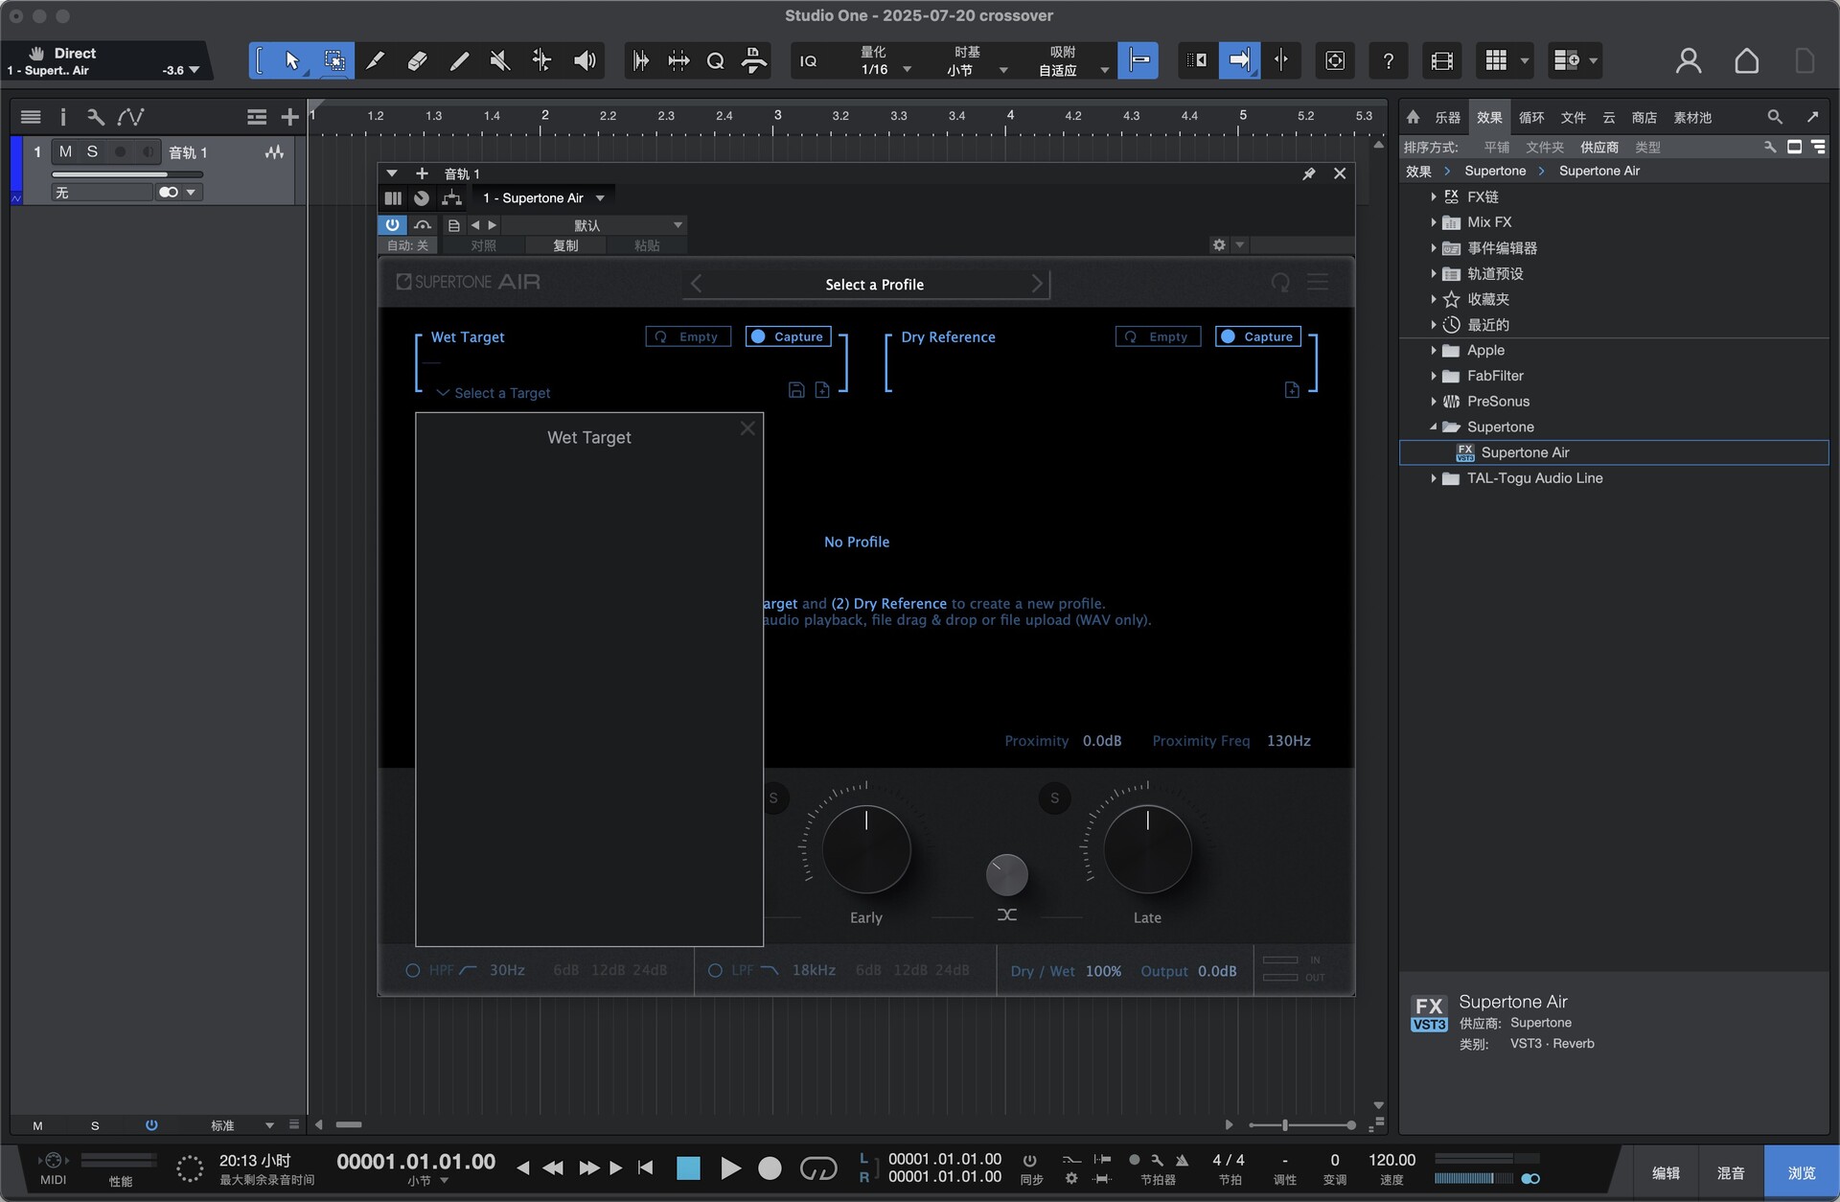Open the user account profile icon
This screenshot has height=1202, width=1840.
pos(1689,60)
